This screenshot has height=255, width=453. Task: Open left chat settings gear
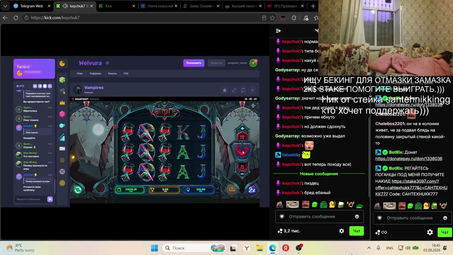click(342, 231)
